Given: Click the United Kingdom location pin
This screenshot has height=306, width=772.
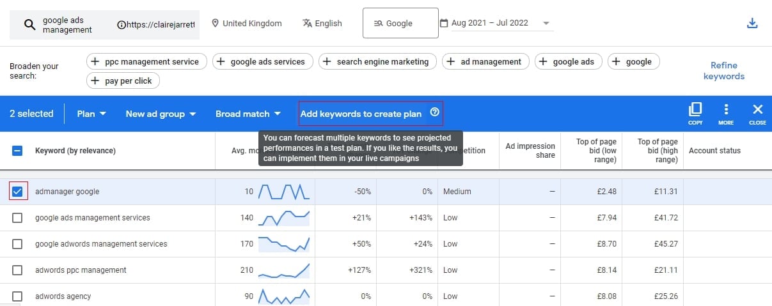Looking at the screenshot, I should [215, 24].
